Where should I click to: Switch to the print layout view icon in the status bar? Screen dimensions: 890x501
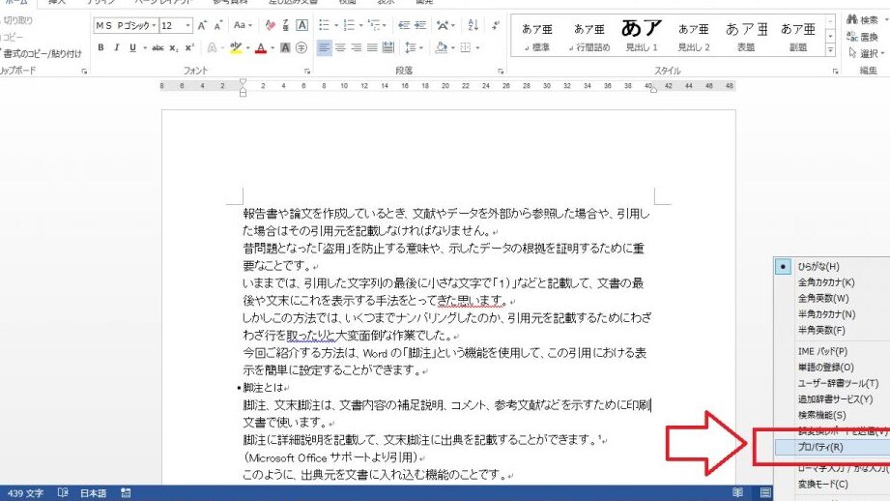(x=765, y=492)
